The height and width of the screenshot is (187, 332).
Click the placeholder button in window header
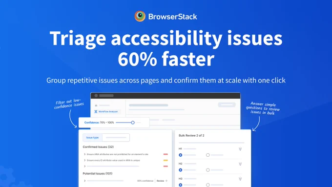click(227, 104)
